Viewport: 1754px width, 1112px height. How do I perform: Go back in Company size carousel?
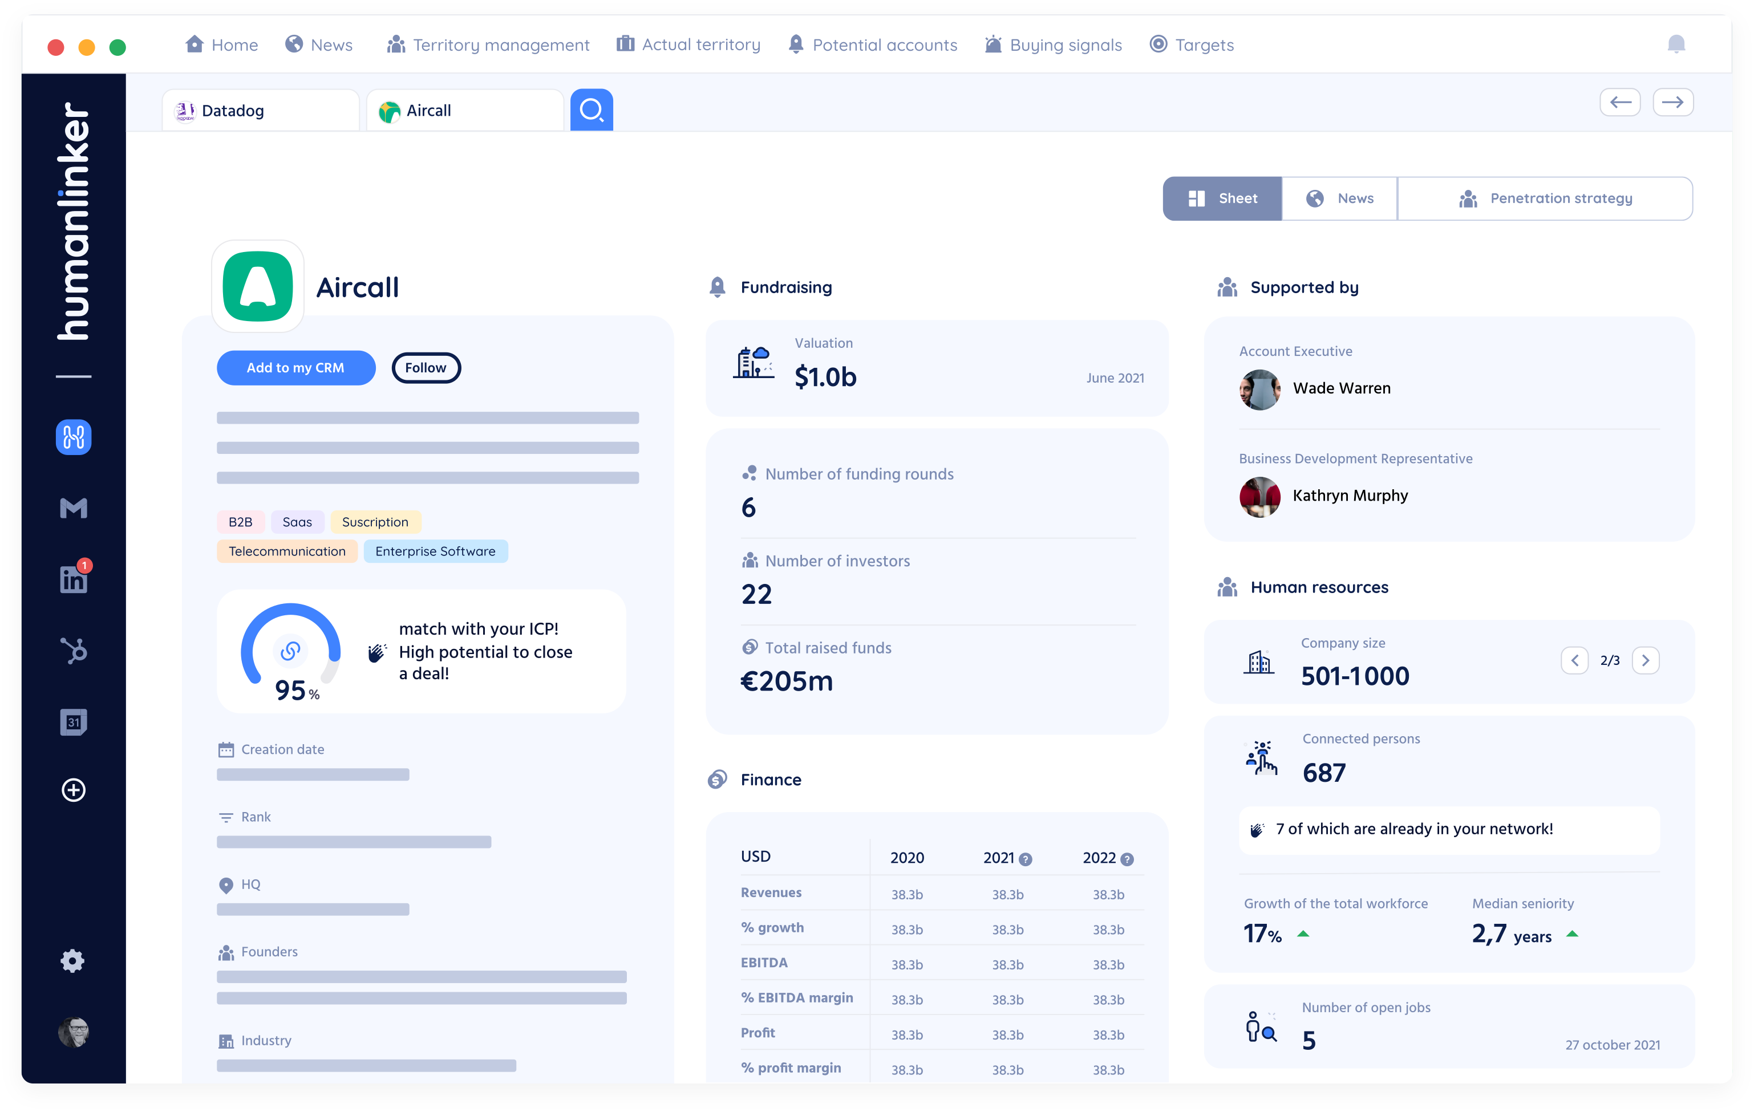(x=1575, y=660)
